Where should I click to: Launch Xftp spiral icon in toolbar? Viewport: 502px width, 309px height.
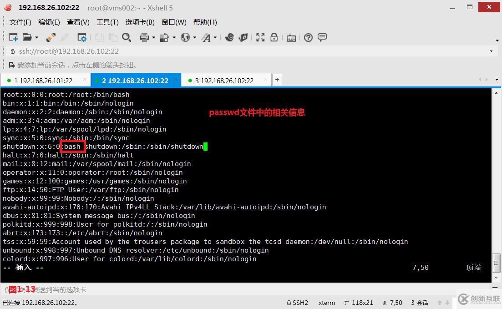pos(229,37)
